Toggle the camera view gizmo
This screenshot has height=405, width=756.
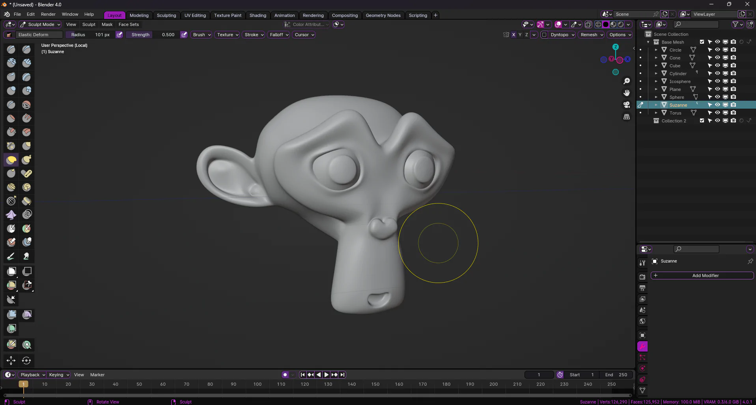(x=627, y=105)
